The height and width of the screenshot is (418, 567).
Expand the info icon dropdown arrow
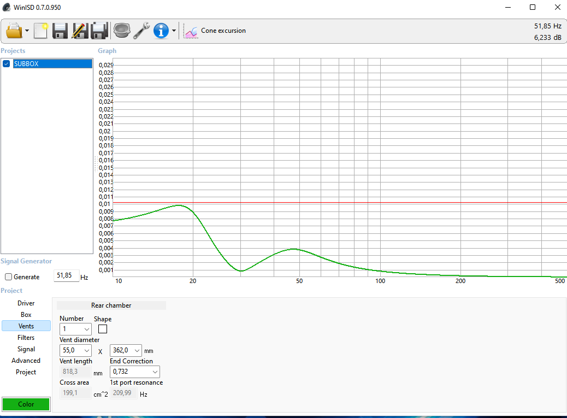click(174, 31)
